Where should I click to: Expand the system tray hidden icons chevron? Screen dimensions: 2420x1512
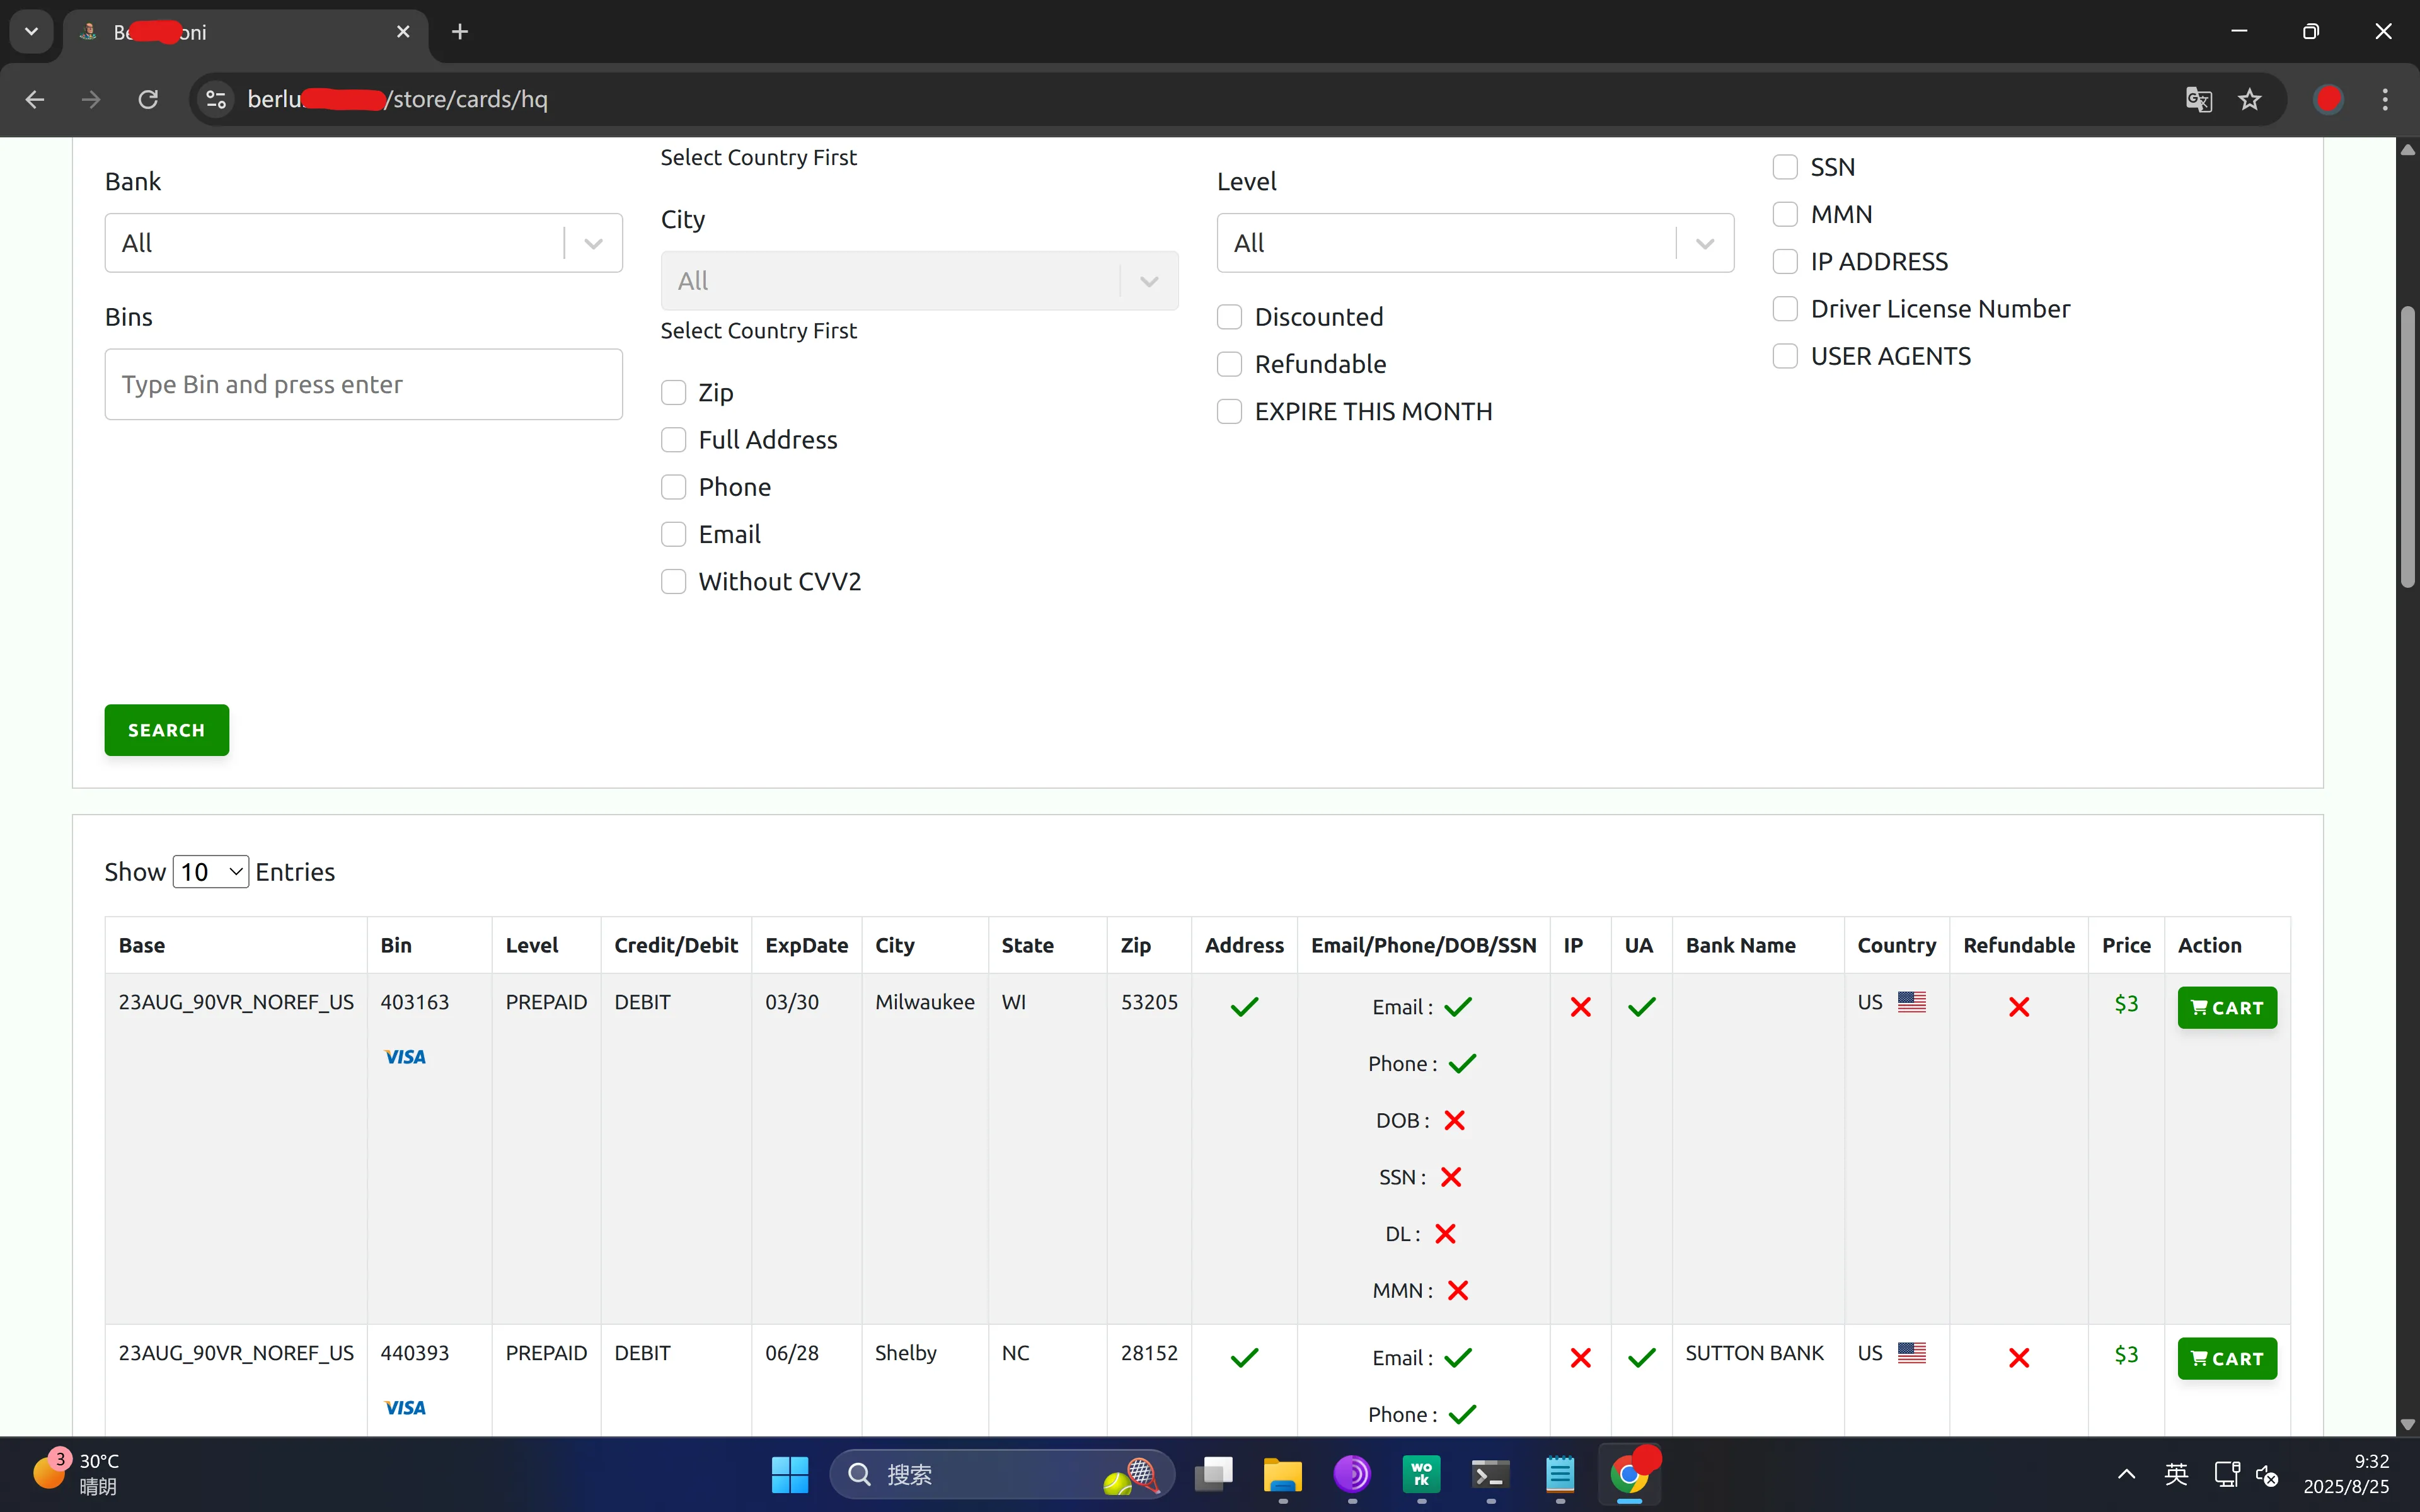point(2127,1474)
